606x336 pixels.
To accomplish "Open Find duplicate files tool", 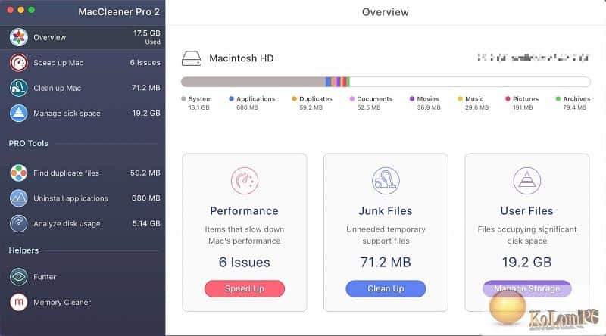I will 83,173.
